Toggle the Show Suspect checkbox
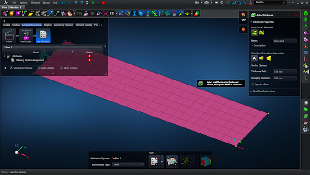Screen dimensions: 310x175 (x=61, y=68)
